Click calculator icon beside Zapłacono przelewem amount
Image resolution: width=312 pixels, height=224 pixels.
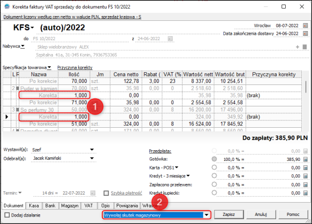[x=306, y=184]
